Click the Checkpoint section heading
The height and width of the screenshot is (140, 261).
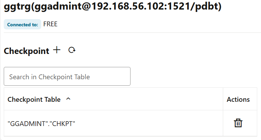(x=27, y=51)
